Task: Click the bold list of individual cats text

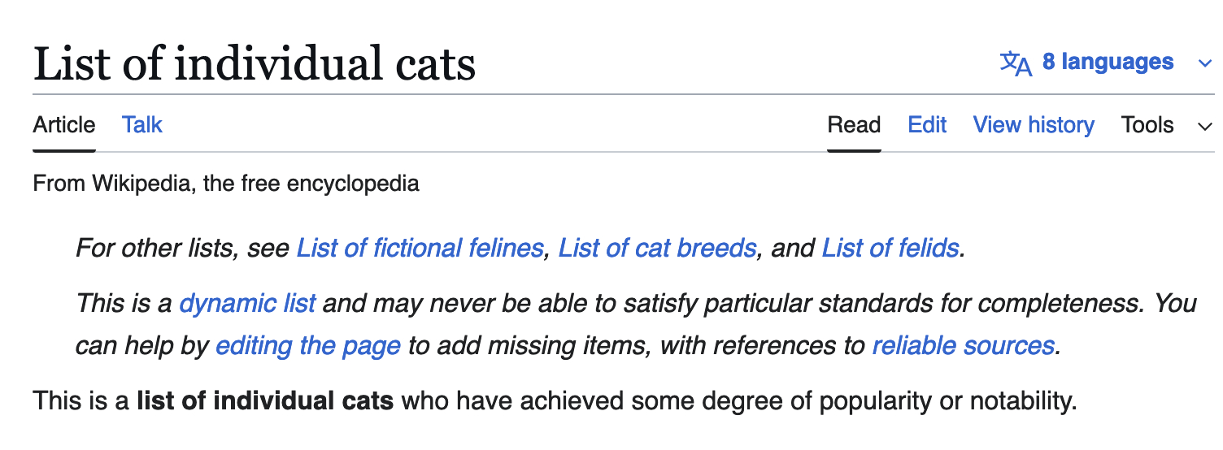Action: tap(265, 400)
